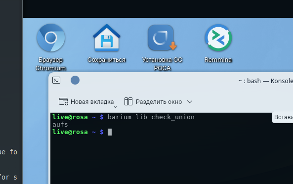This screenshot has height=184, width=293.
Task: Click the Remmina label text
Action: coord(218,60)
